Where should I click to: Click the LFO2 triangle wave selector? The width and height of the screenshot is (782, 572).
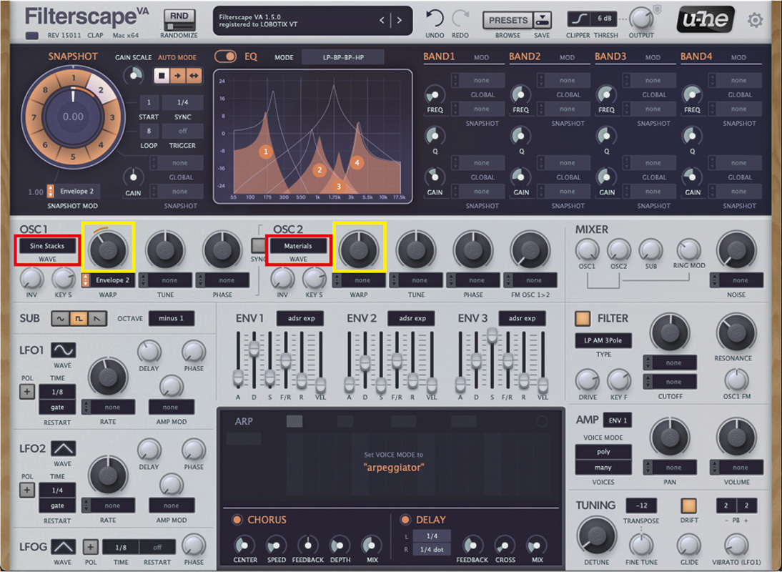coord(64,448)
